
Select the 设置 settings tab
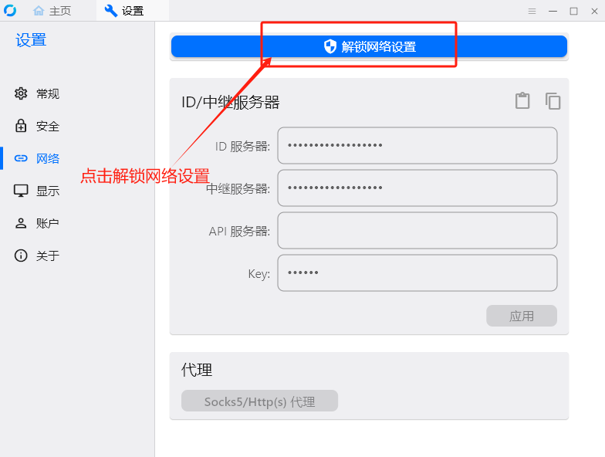tap(124, 11)
